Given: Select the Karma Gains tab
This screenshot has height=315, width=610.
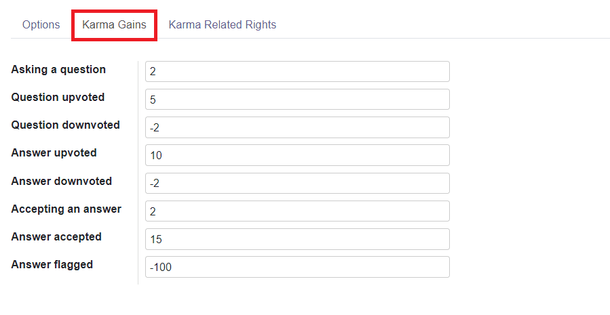Looking at the screenshot, I should [115, 25].
